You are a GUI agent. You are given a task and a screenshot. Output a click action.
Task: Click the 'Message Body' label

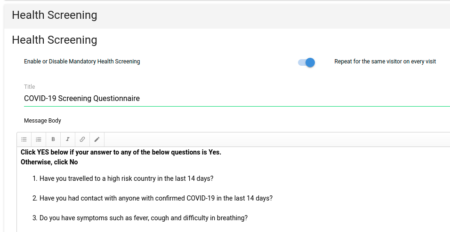click(42, 121)
